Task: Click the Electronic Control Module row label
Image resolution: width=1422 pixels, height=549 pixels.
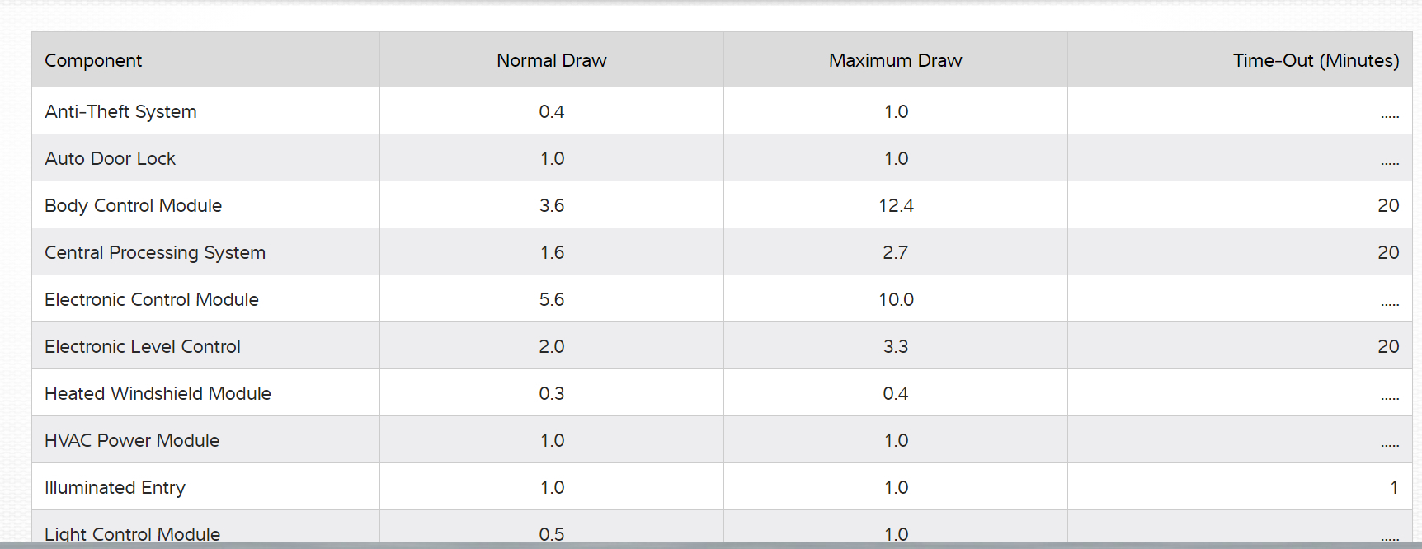Action: (152, 299)
